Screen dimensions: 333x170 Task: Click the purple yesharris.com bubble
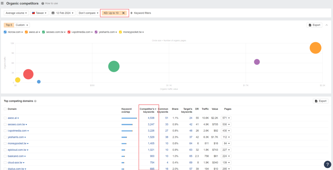coord(257,62)
